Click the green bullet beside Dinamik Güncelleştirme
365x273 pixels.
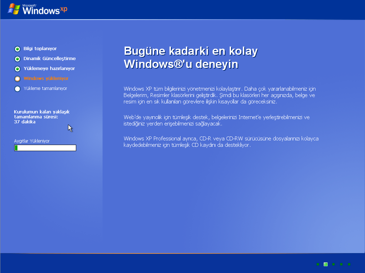pyautogui.click(x=17, y=59)
